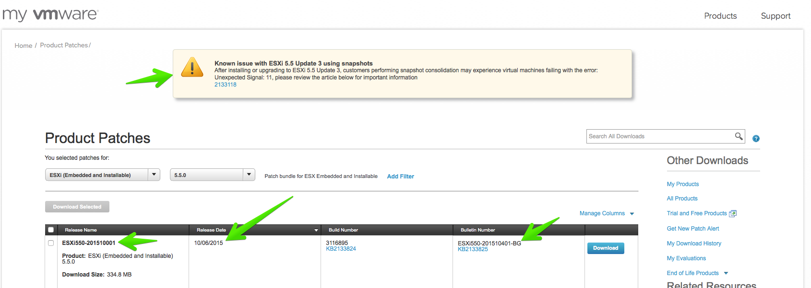Click the Download Selected button
The width and height of the screenshot is (811, 288).
77,207
